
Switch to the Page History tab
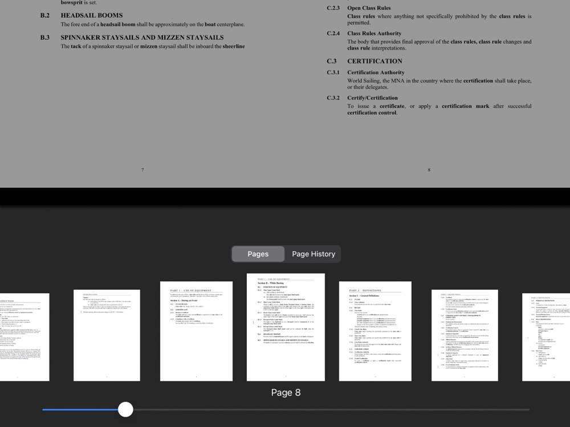313,254
